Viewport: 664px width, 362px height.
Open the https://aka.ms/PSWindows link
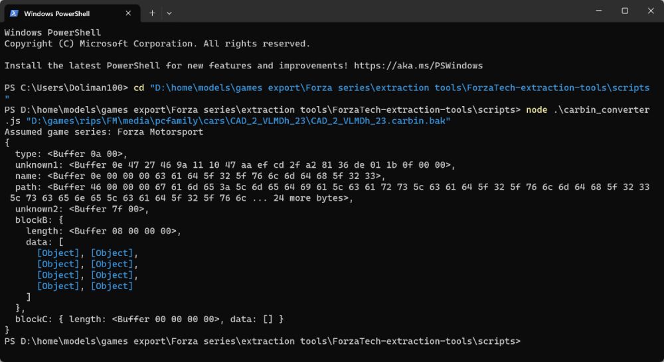click(418, 66)
